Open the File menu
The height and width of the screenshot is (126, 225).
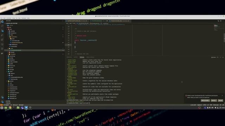(x=1, y=18)
